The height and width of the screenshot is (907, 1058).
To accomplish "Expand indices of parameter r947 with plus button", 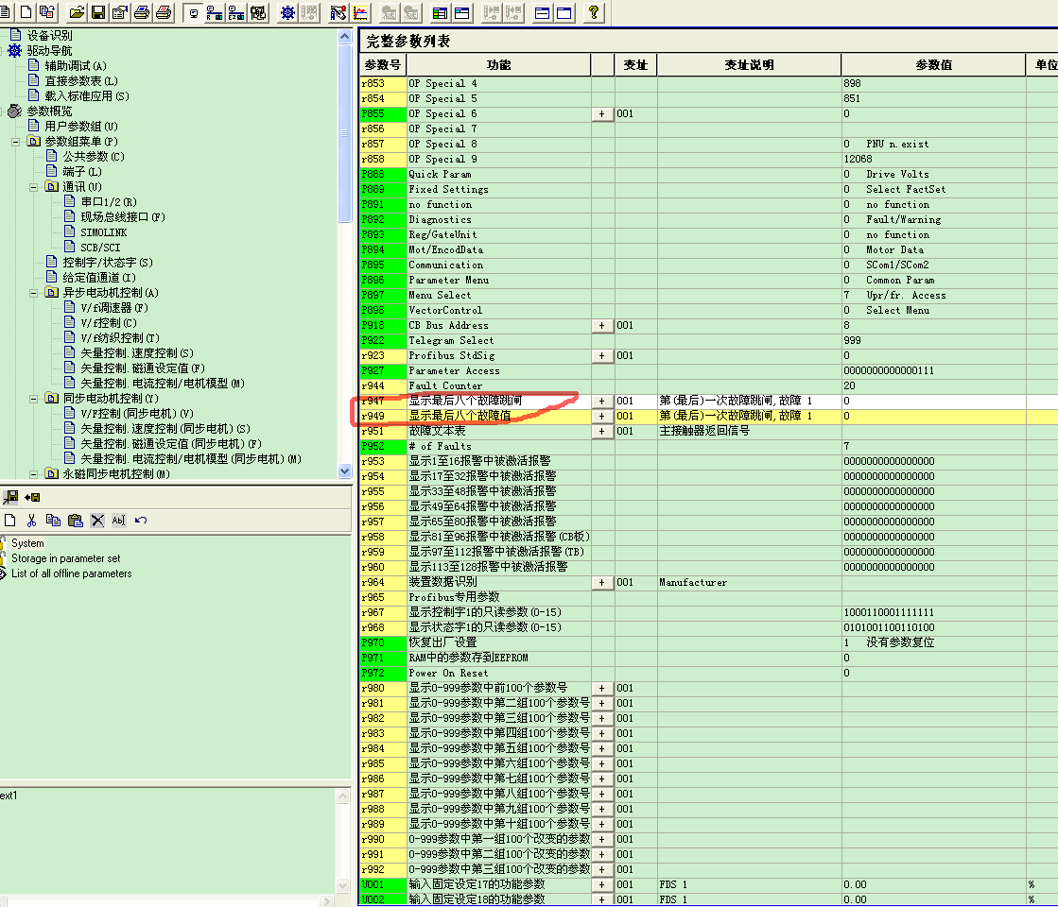I will click(602, 401).
